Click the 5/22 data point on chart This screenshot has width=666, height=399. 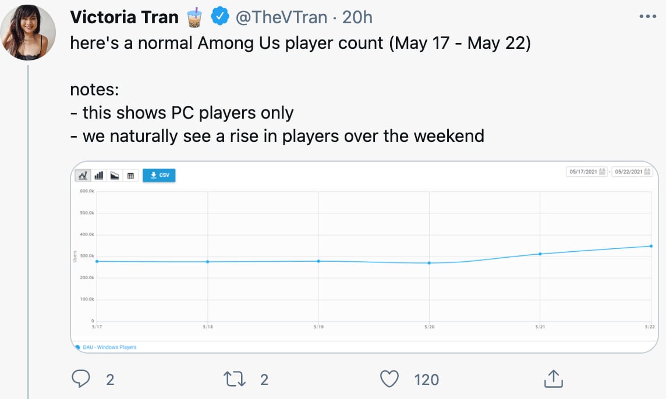tap(651, 246)
